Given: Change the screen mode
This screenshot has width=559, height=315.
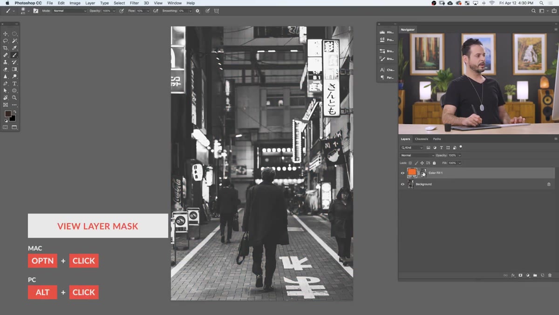Looking at the screenshot, I should [14, 127].
